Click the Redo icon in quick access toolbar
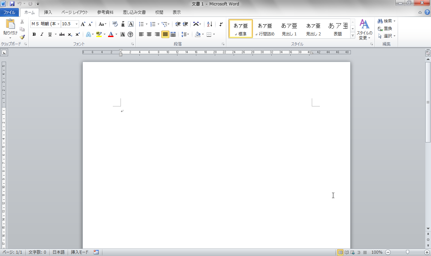This screenshot has height=256, width=431. point(30,4)
